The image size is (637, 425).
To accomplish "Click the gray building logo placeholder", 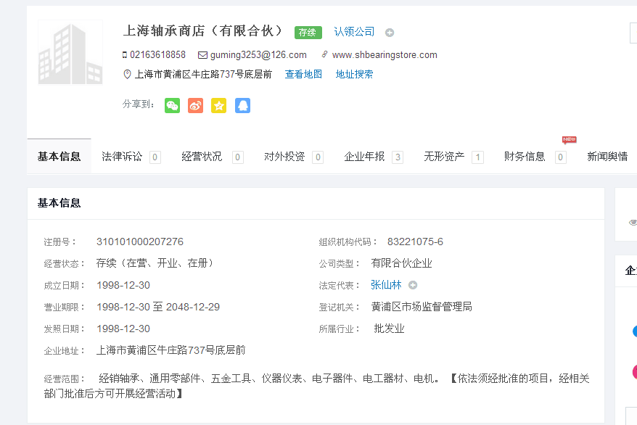I will (70, 52).
